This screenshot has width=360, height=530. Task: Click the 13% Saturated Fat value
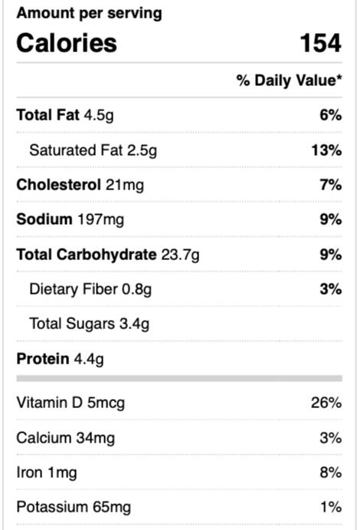point(326,150)
